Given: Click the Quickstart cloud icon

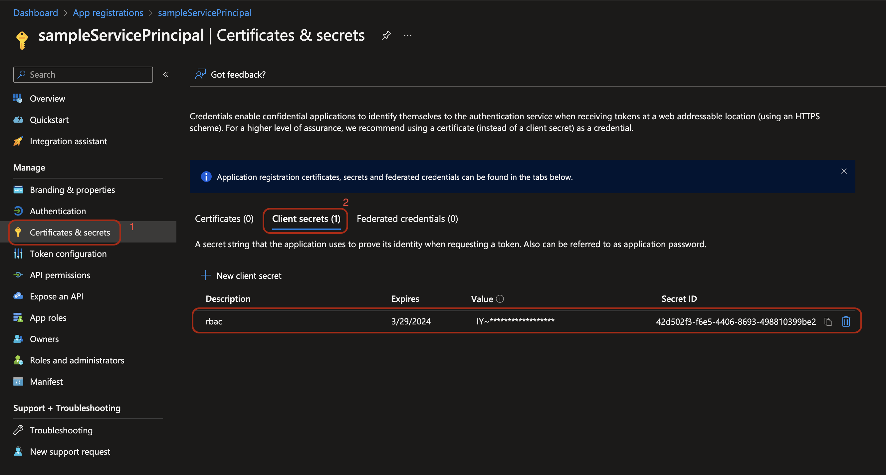Looking at the screenshot, I should point(18,120).
